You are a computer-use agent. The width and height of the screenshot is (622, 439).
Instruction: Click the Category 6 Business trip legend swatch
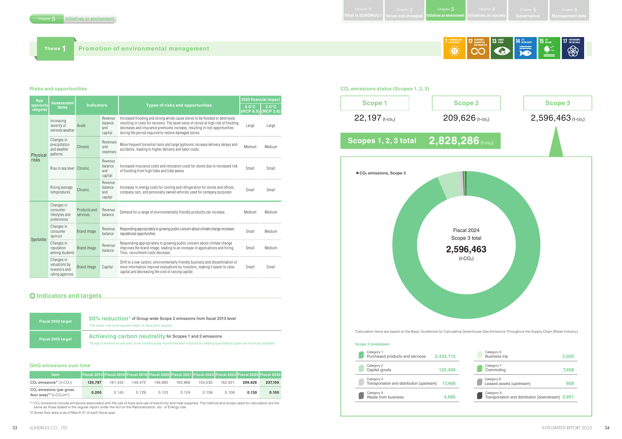pos(480,355)
